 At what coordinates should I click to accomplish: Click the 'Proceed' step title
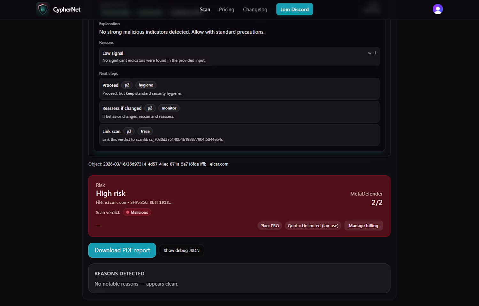[110, 85]
